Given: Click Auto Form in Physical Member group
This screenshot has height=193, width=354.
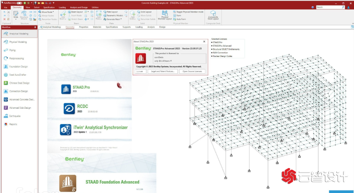Looking at the screenshot, I should click(x=180, y=19).
